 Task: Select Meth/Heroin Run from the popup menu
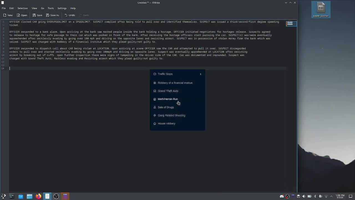tap(168, 99)
